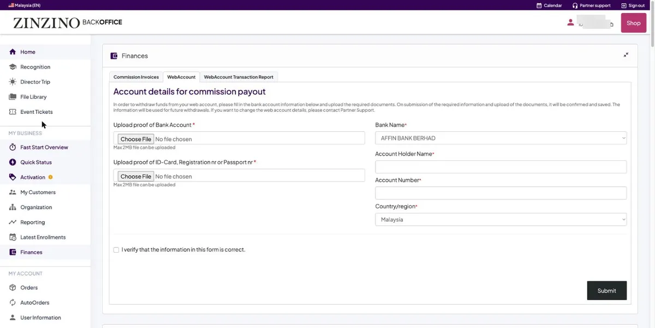The height and width of the screenshot is (328, 655).
Task: Click the AutoOrders sidebar label
Action: click(x=35, y=302)
